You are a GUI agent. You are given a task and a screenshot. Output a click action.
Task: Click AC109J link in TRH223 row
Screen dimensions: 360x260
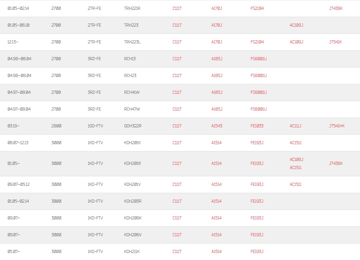297,25
